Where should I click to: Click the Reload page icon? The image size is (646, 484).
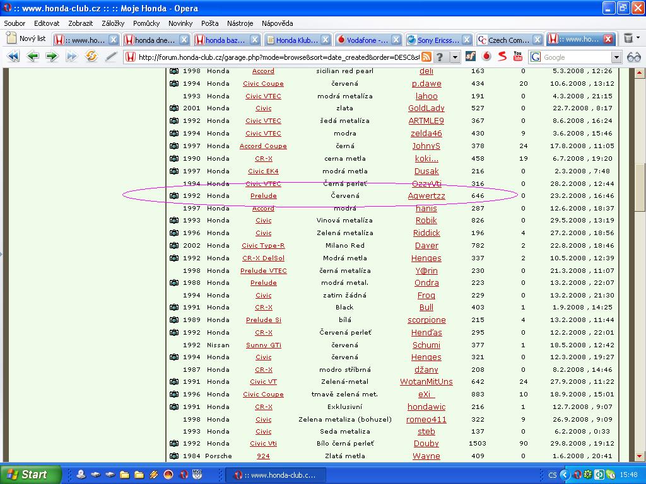click(91, 57)
